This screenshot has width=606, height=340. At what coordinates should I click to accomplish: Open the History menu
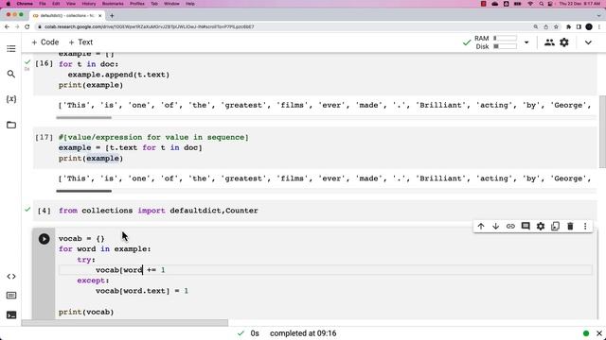click(88, 4)
